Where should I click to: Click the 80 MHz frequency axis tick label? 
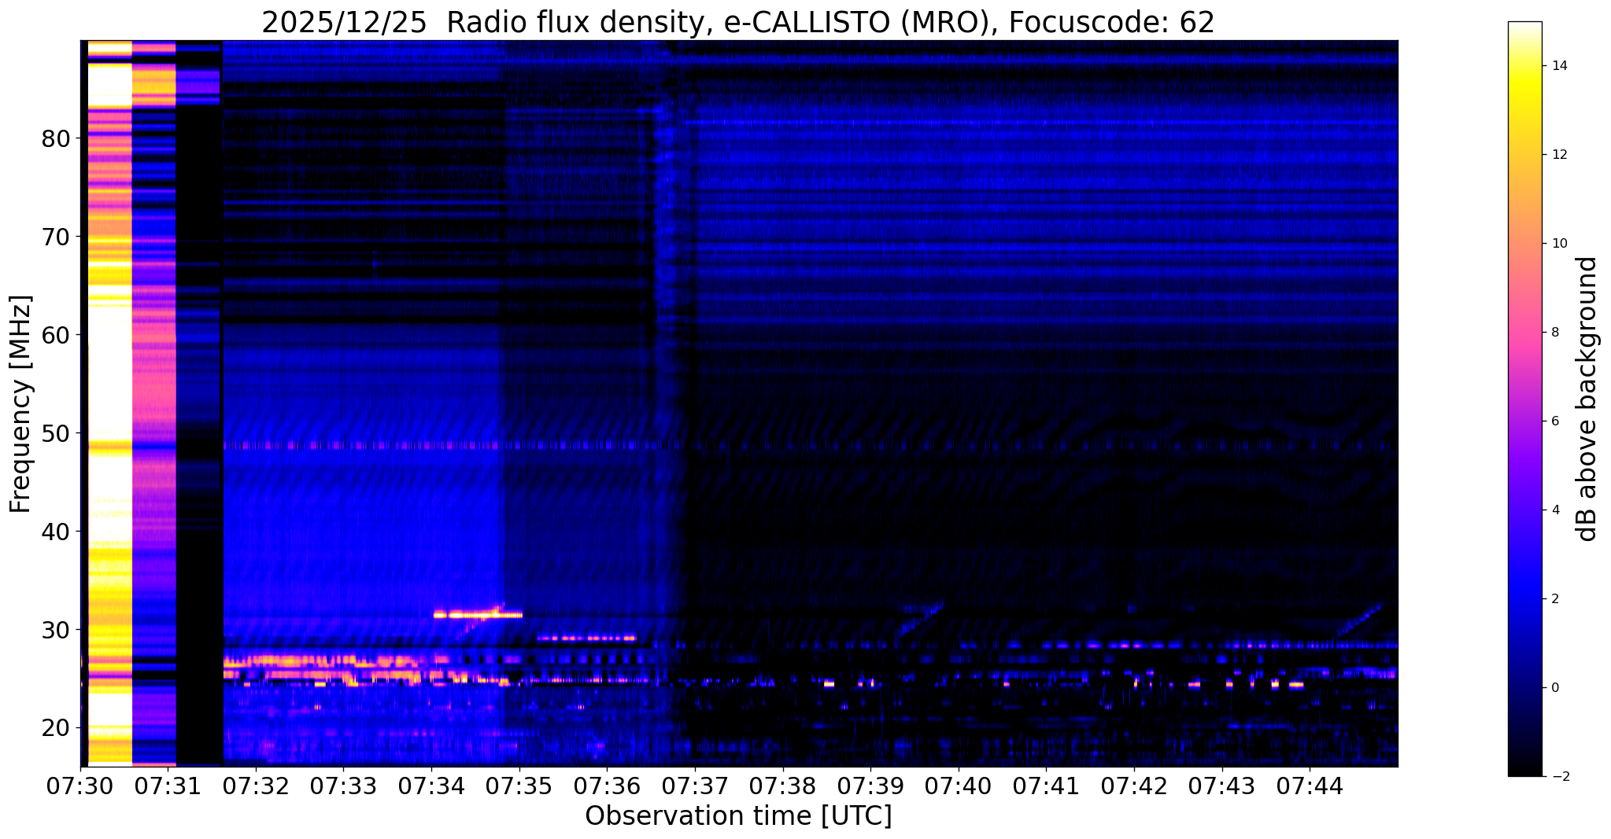(x=55, y=138)
